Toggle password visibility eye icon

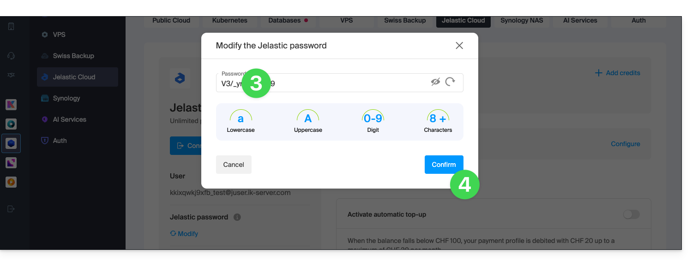click(x=435, y=82)
